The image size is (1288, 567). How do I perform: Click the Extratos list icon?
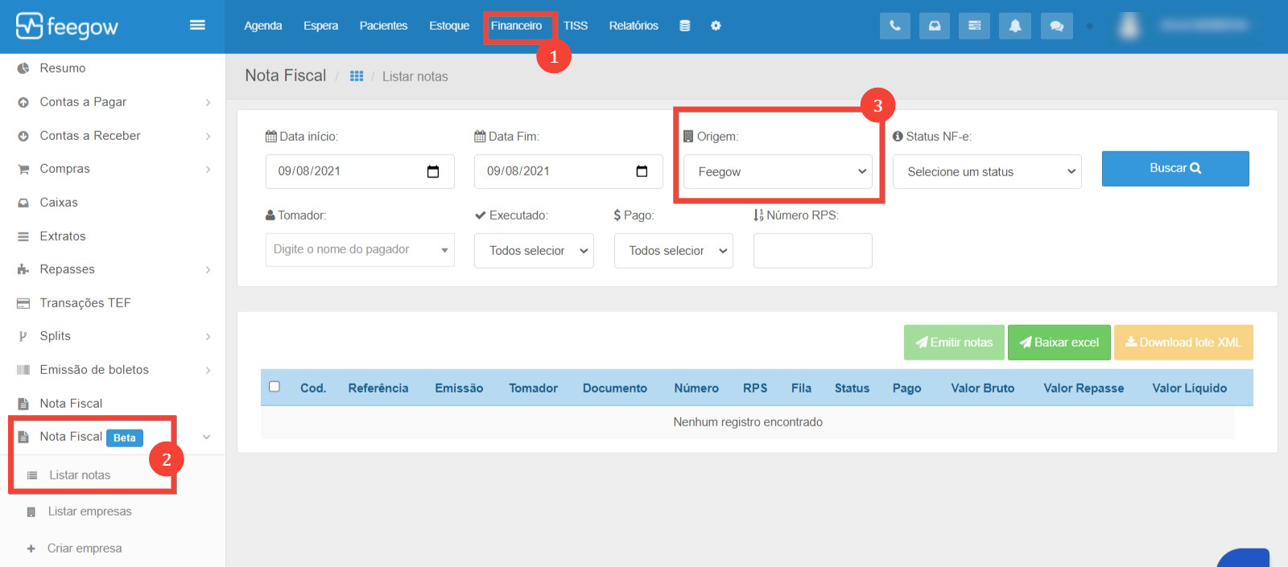coord(23,236)
